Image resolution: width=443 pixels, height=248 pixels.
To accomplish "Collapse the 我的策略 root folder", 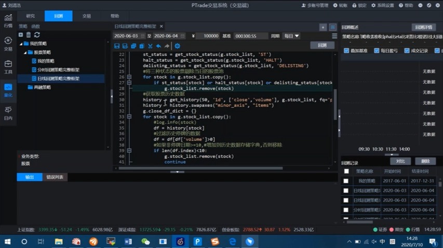I will [21, 43].
